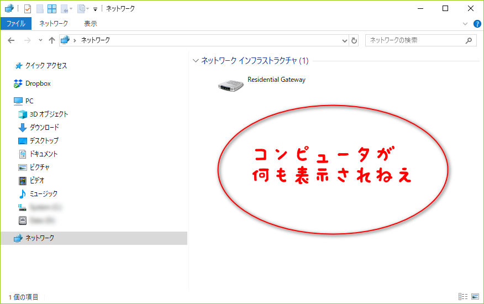Click the Refresh button beside address bar
The image size is (484, 304).
pos(354,40)
